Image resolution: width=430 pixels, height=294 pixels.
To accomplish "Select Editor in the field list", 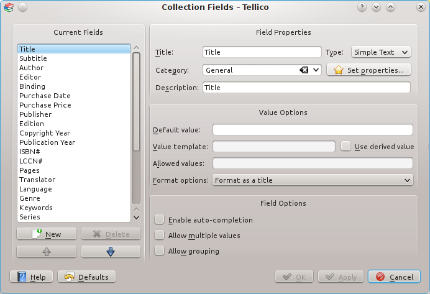I will click(x=74, y=77).
